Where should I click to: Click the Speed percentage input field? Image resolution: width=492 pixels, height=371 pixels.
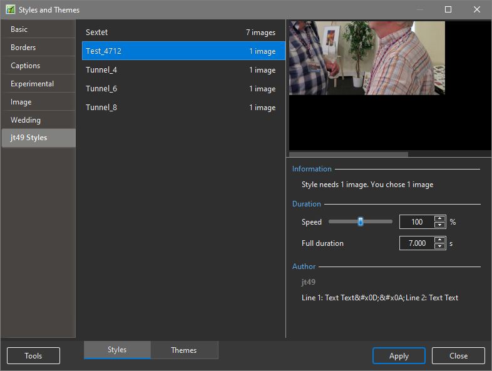click(416, 222)
